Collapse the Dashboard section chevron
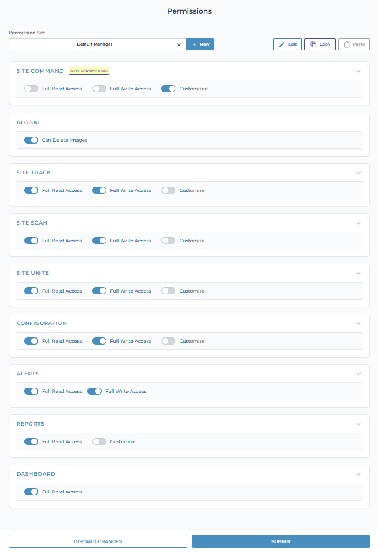Screen dimensions: 377x552 pyautogui.click(x=358, y=474)
